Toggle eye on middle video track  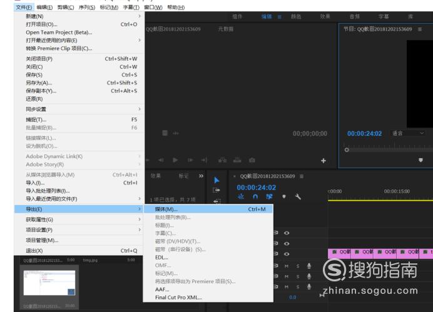(x=287, y=244)
